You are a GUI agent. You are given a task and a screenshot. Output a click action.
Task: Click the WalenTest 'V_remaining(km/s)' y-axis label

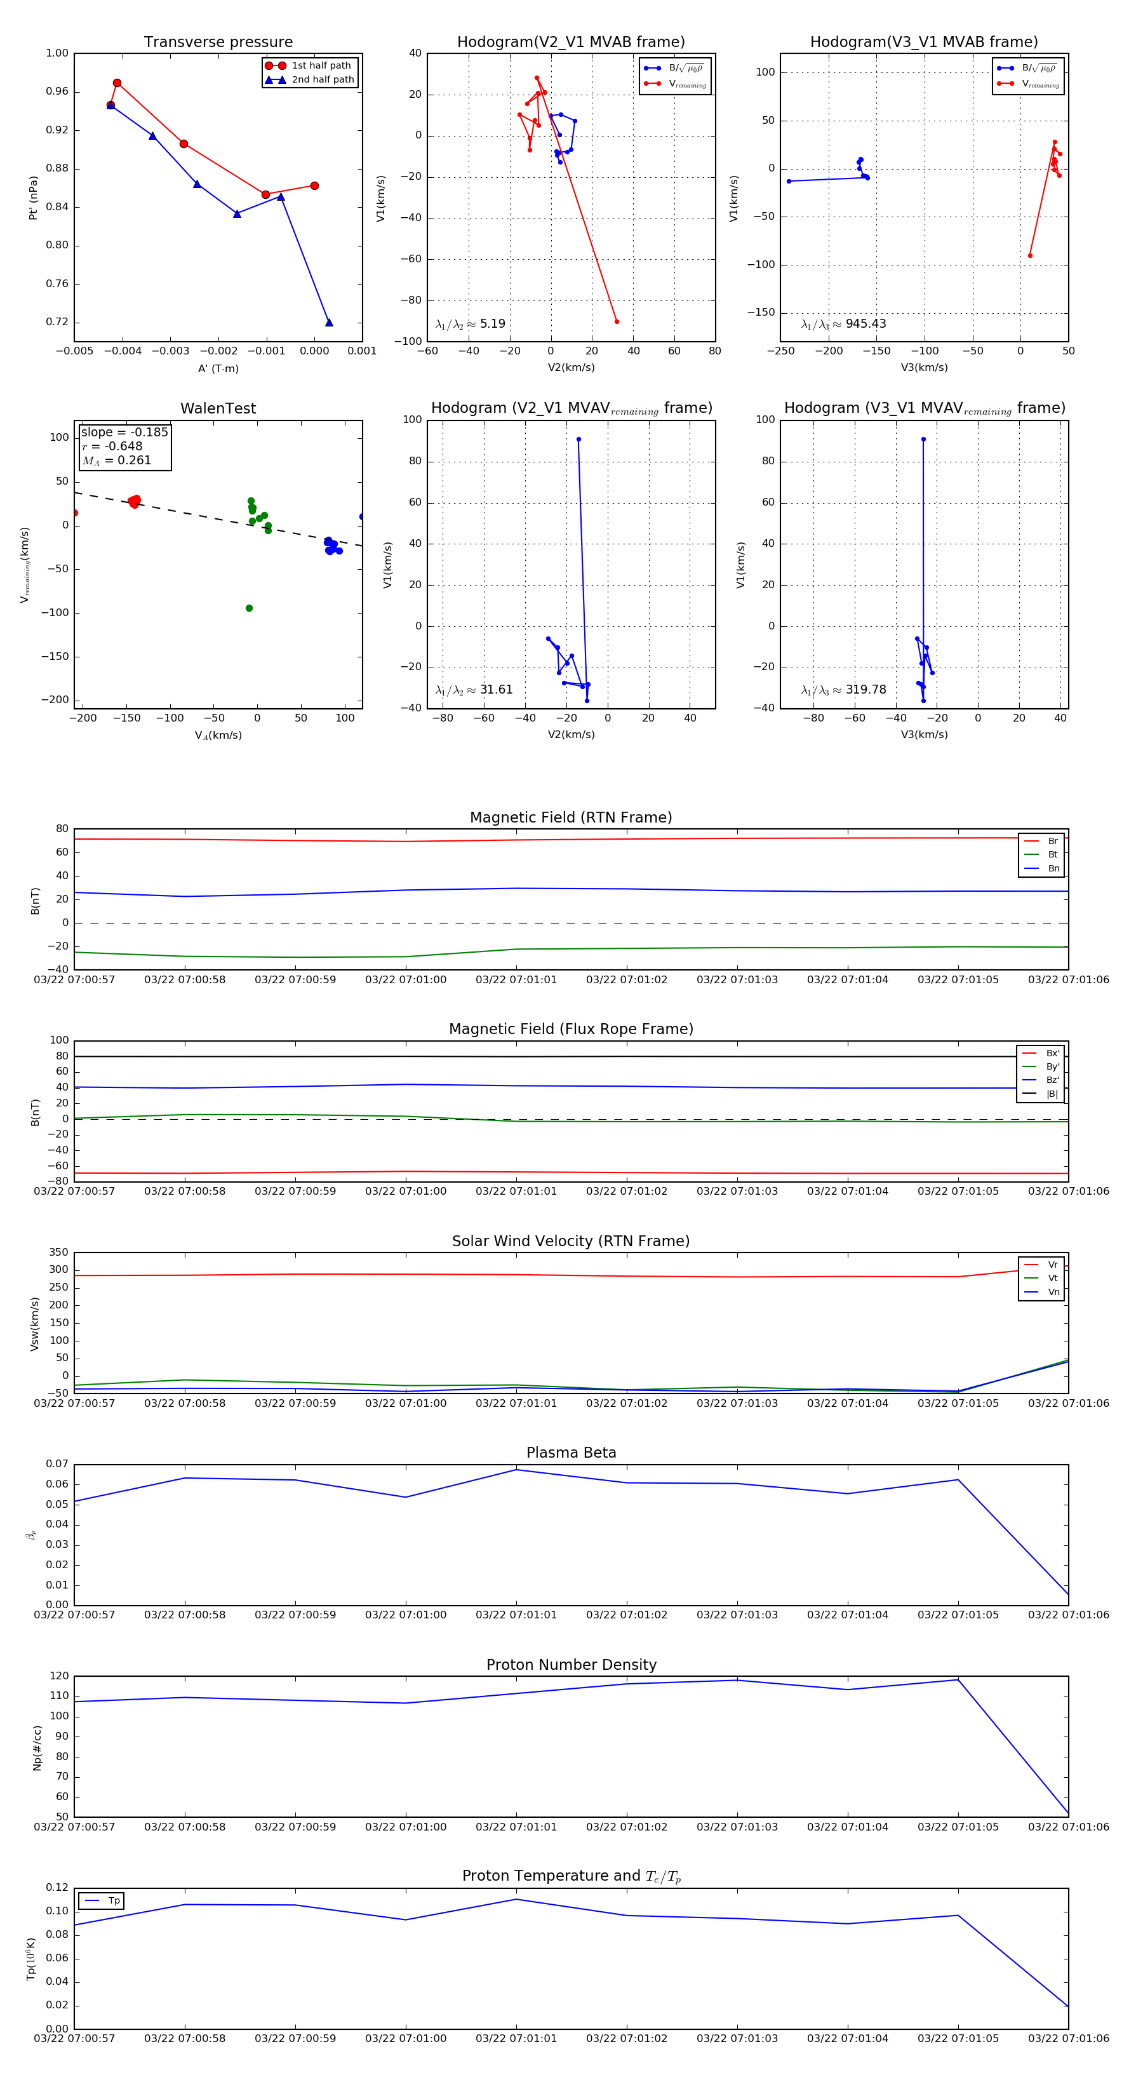(25, 565)
